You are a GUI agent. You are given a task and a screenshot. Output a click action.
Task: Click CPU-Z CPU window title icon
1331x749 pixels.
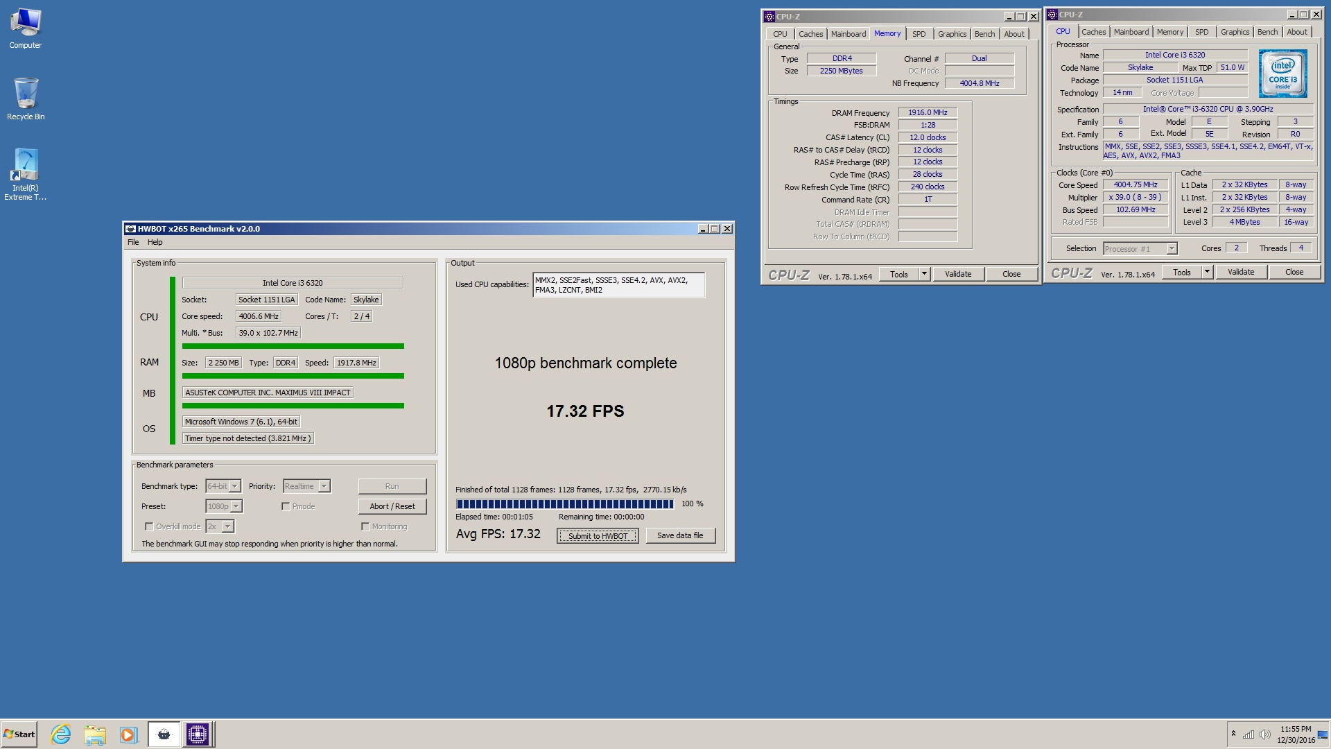pos(1052,15)
